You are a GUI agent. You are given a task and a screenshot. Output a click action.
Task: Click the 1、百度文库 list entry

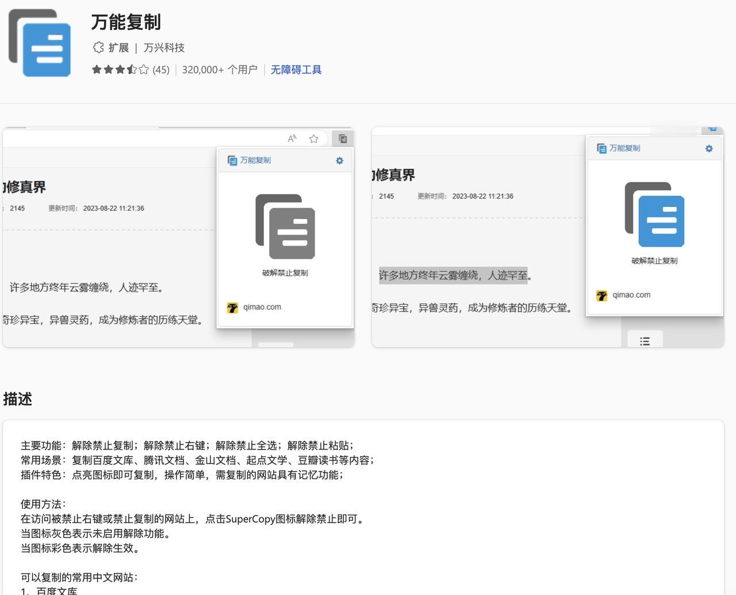tap(49, 591)
